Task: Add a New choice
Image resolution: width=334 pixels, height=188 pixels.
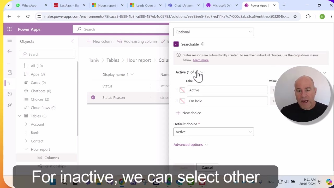Action: tap(188, 113)
